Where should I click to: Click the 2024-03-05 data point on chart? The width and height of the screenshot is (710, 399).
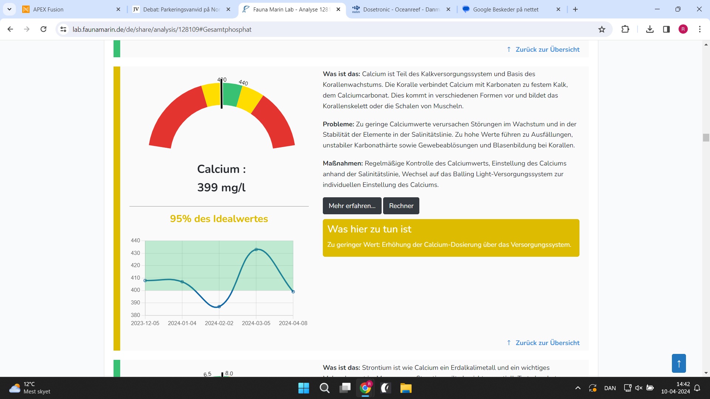(x=256, y=250)
